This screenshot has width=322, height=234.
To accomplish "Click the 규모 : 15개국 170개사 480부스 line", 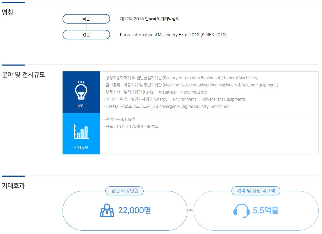I will click(131, 126).
